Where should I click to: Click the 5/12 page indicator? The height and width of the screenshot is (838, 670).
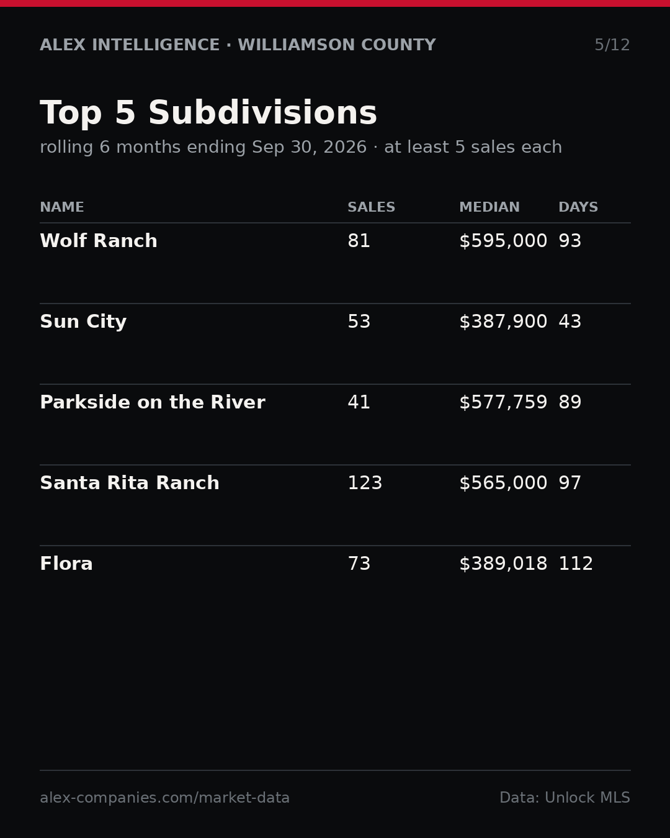[x=612, y=45]
